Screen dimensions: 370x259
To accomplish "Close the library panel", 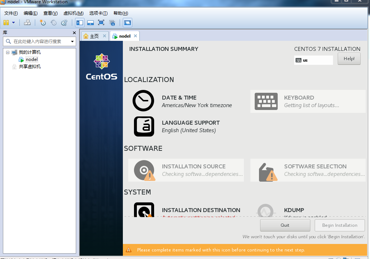I will [x=74, y=33].
